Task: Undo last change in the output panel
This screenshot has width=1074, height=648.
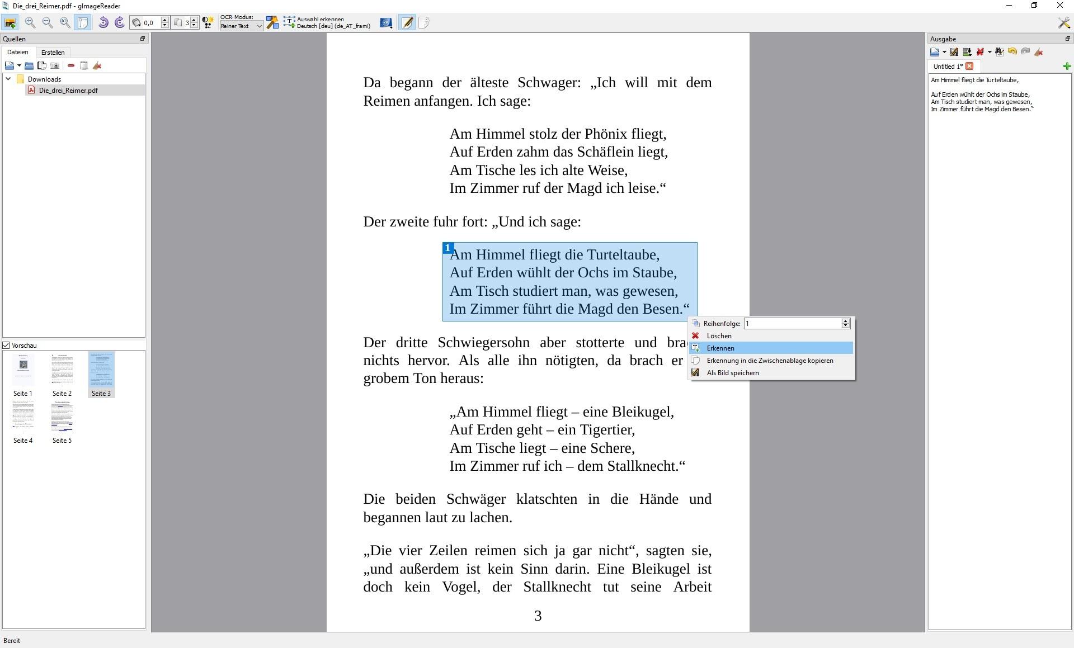Action: 1012,51
